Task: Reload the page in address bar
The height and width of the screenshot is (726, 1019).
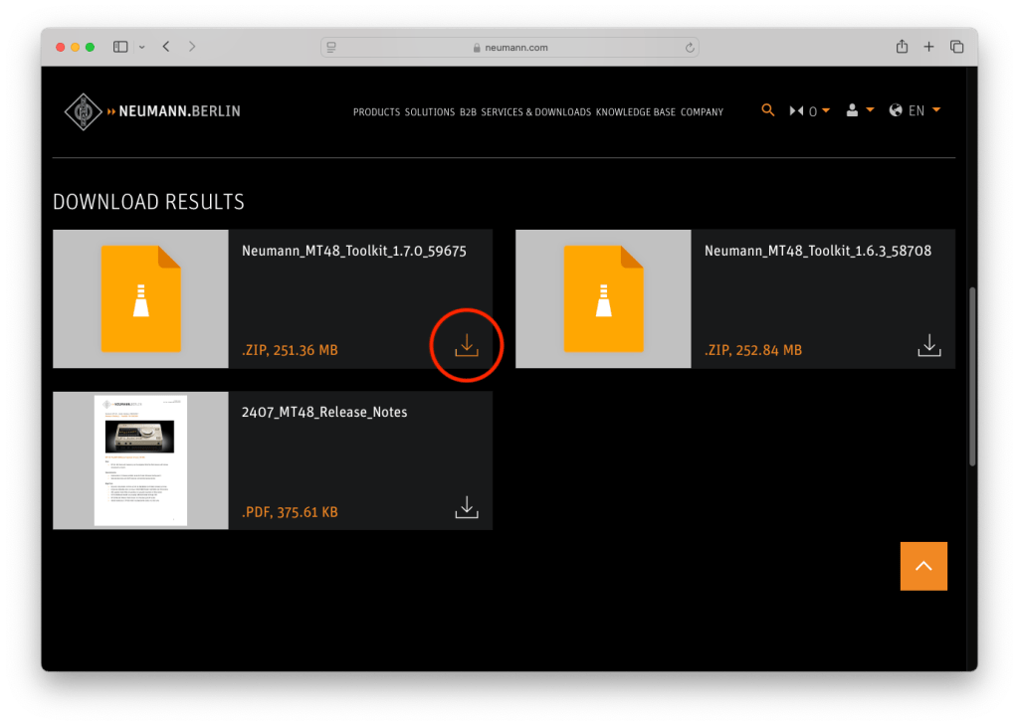Action: pos(689,47)
